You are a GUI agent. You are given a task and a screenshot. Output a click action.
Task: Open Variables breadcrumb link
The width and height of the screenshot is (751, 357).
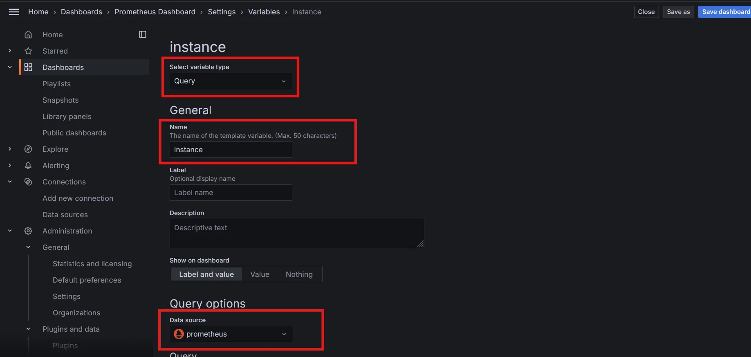click(x=264, y=12)
